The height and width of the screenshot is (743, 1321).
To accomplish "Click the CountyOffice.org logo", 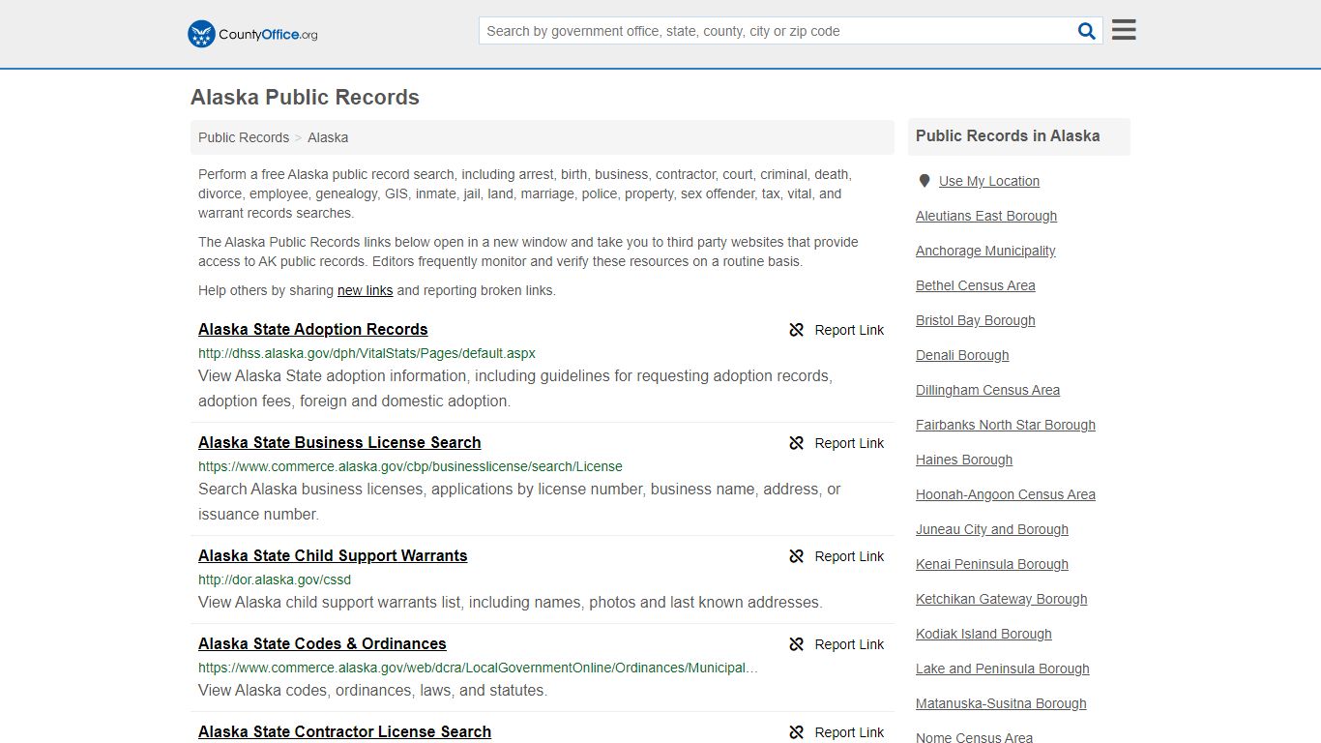I will pos(252,34).
